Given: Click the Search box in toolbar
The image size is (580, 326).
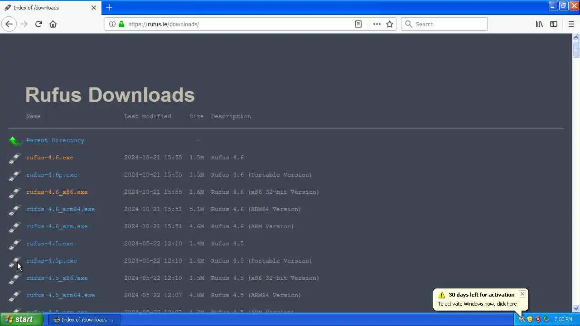Looking at the screenshot, I should coord(444,24).
